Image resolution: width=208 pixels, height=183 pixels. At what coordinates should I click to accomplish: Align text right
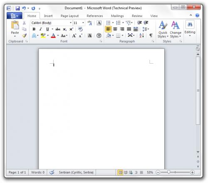pos(122,29)
